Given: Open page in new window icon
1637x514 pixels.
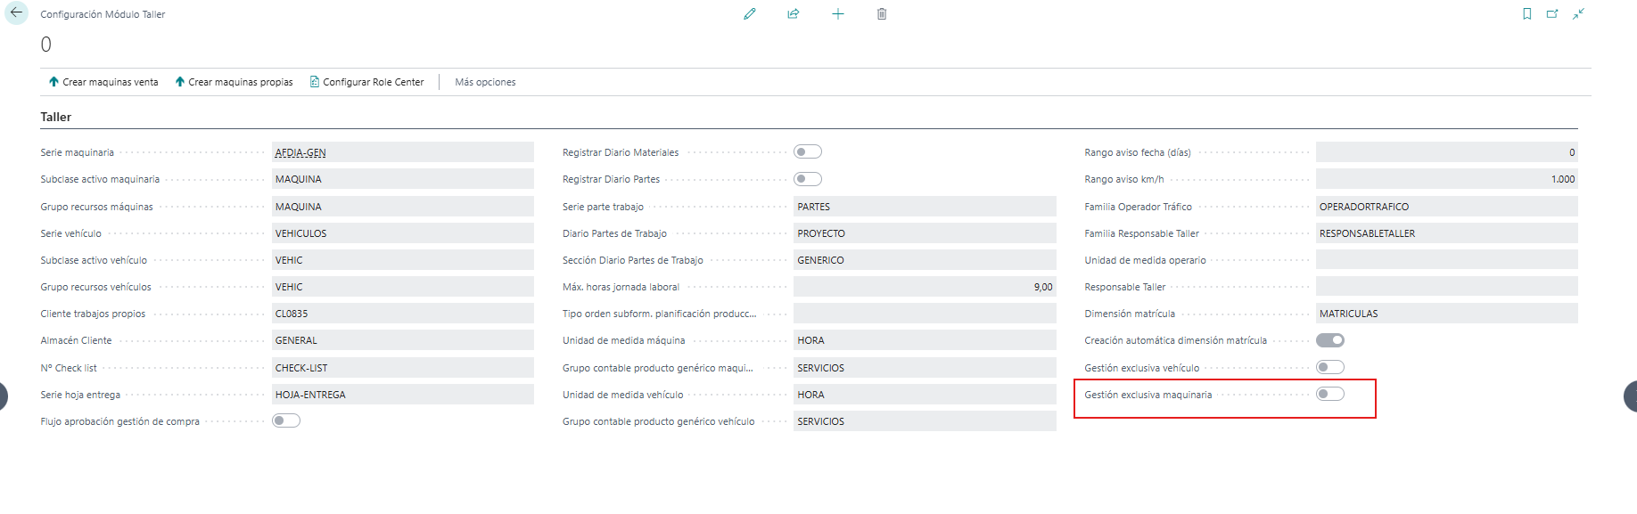Looking at the screenshot, I should click(1552, 14).
